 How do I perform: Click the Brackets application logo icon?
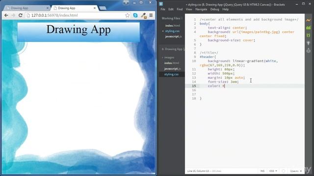[161, 4]
